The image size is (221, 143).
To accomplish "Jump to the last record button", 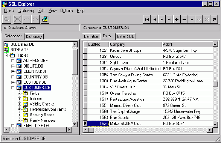I will (x=169, y=20).
